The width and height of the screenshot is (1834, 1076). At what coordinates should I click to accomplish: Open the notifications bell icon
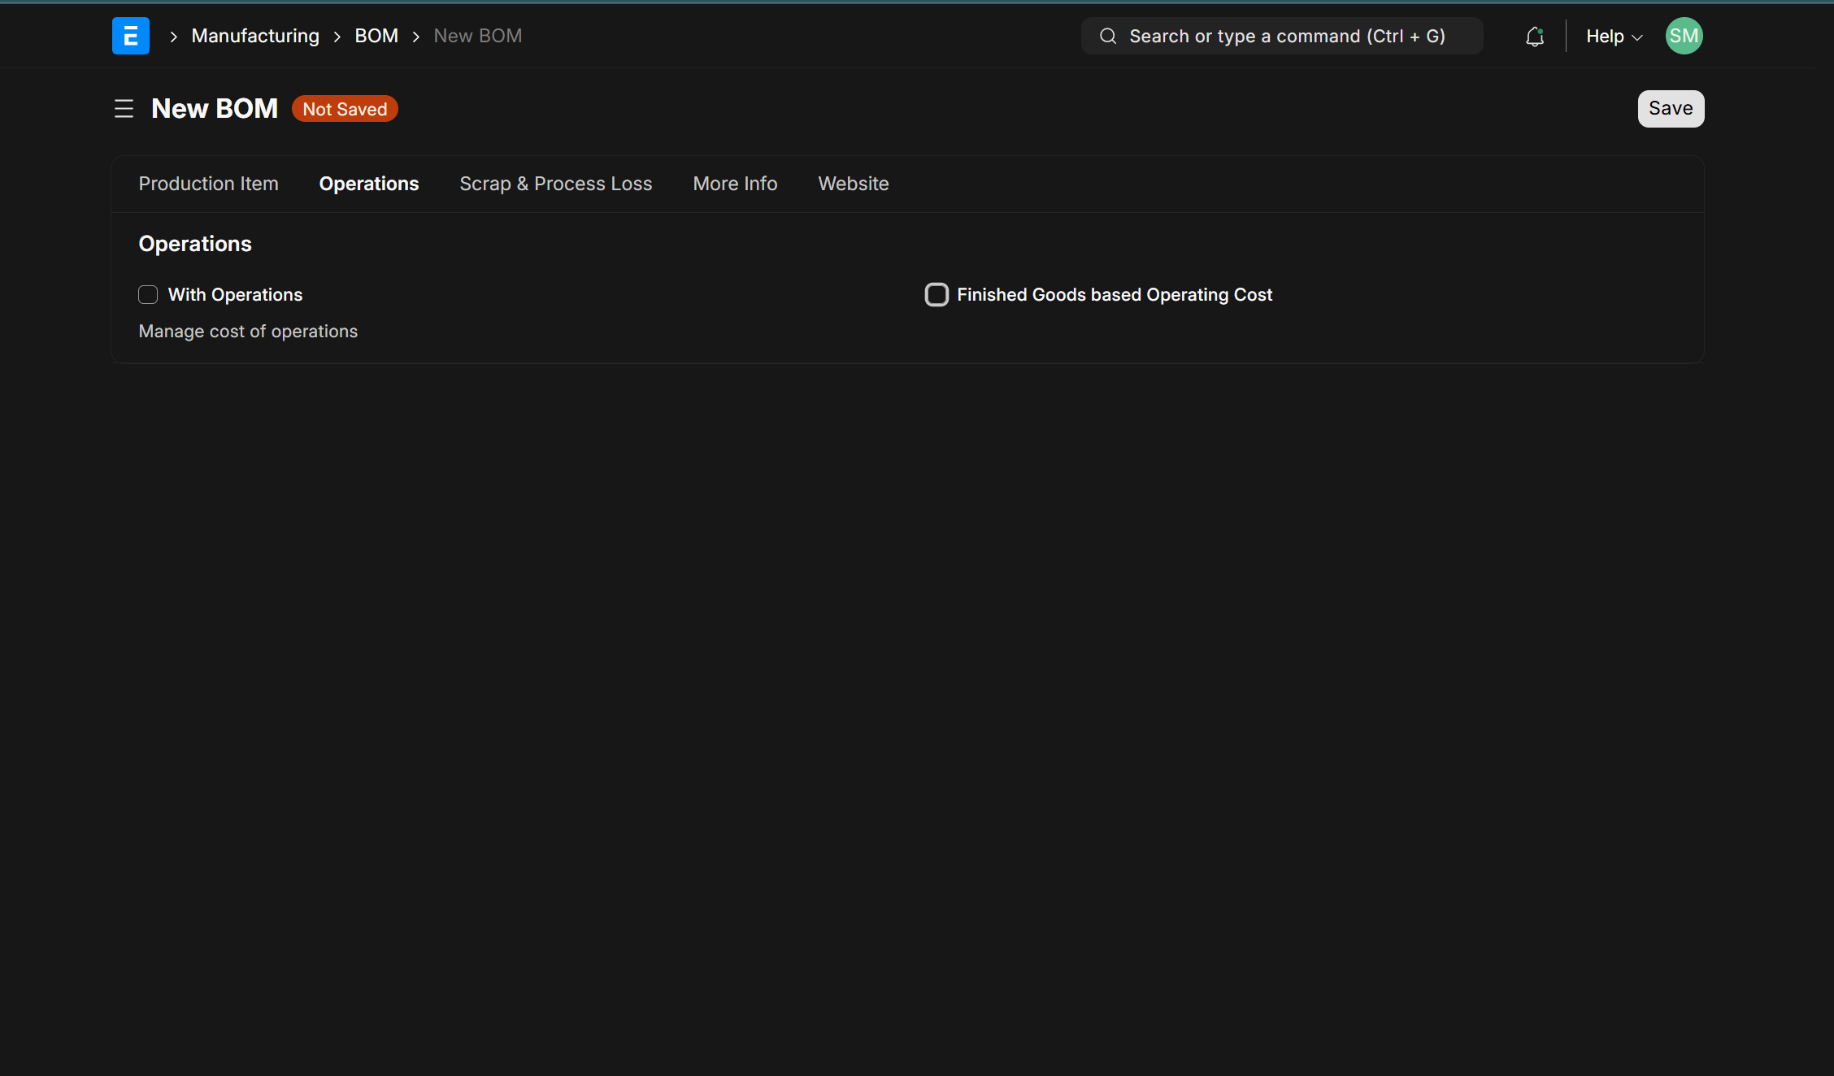click(1534, 37)
